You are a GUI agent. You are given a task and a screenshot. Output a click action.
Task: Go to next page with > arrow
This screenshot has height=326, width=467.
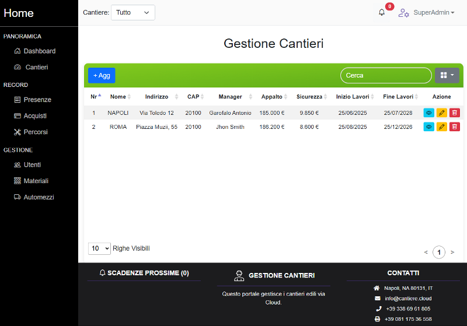[x=452, y=253]
